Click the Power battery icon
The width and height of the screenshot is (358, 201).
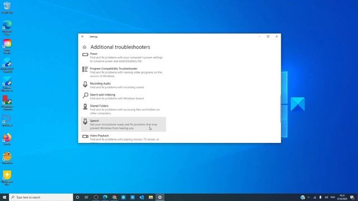pyautogui.click(x=85, y=55)
